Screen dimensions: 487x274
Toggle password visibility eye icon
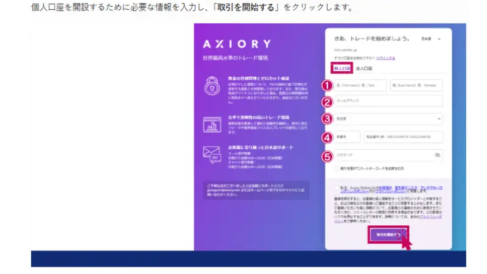coord(437,155)
